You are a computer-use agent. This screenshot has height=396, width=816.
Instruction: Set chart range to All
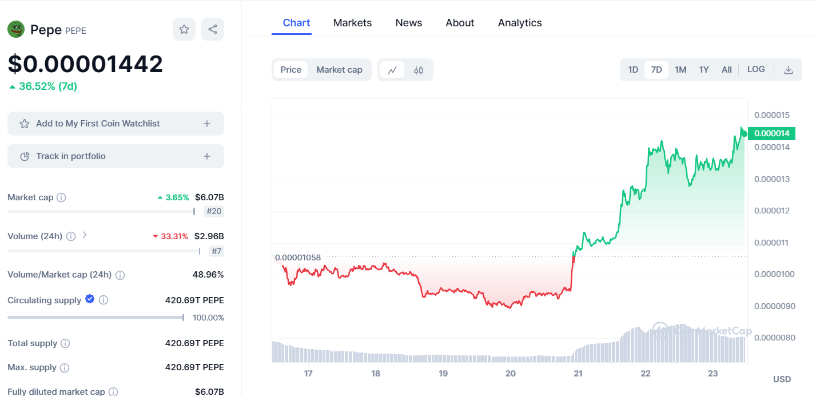[727, 70]
